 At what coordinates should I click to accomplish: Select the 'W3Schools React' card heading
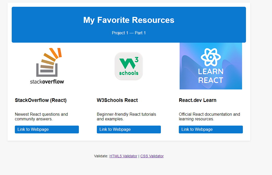pos(117,100)
